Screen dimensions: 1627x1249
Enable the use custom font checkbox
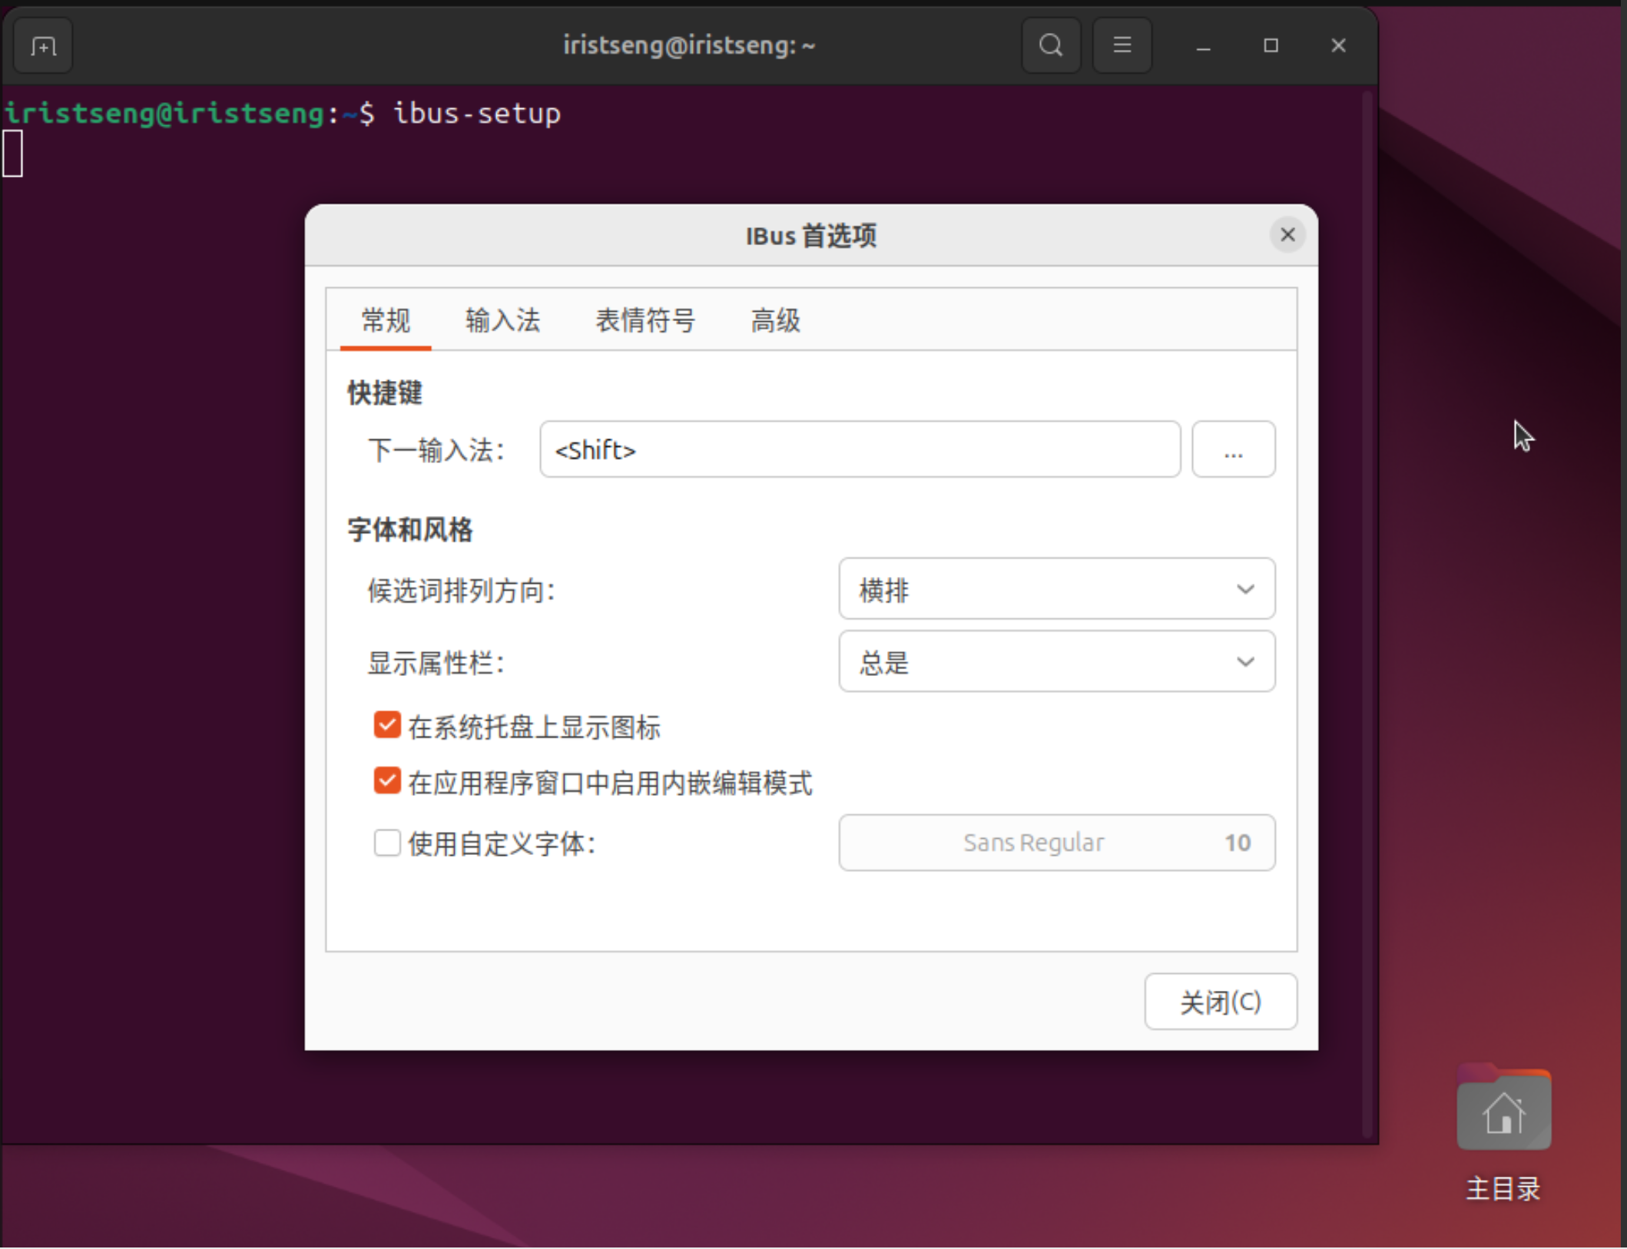pyautogui.click(x=387, y=843)
